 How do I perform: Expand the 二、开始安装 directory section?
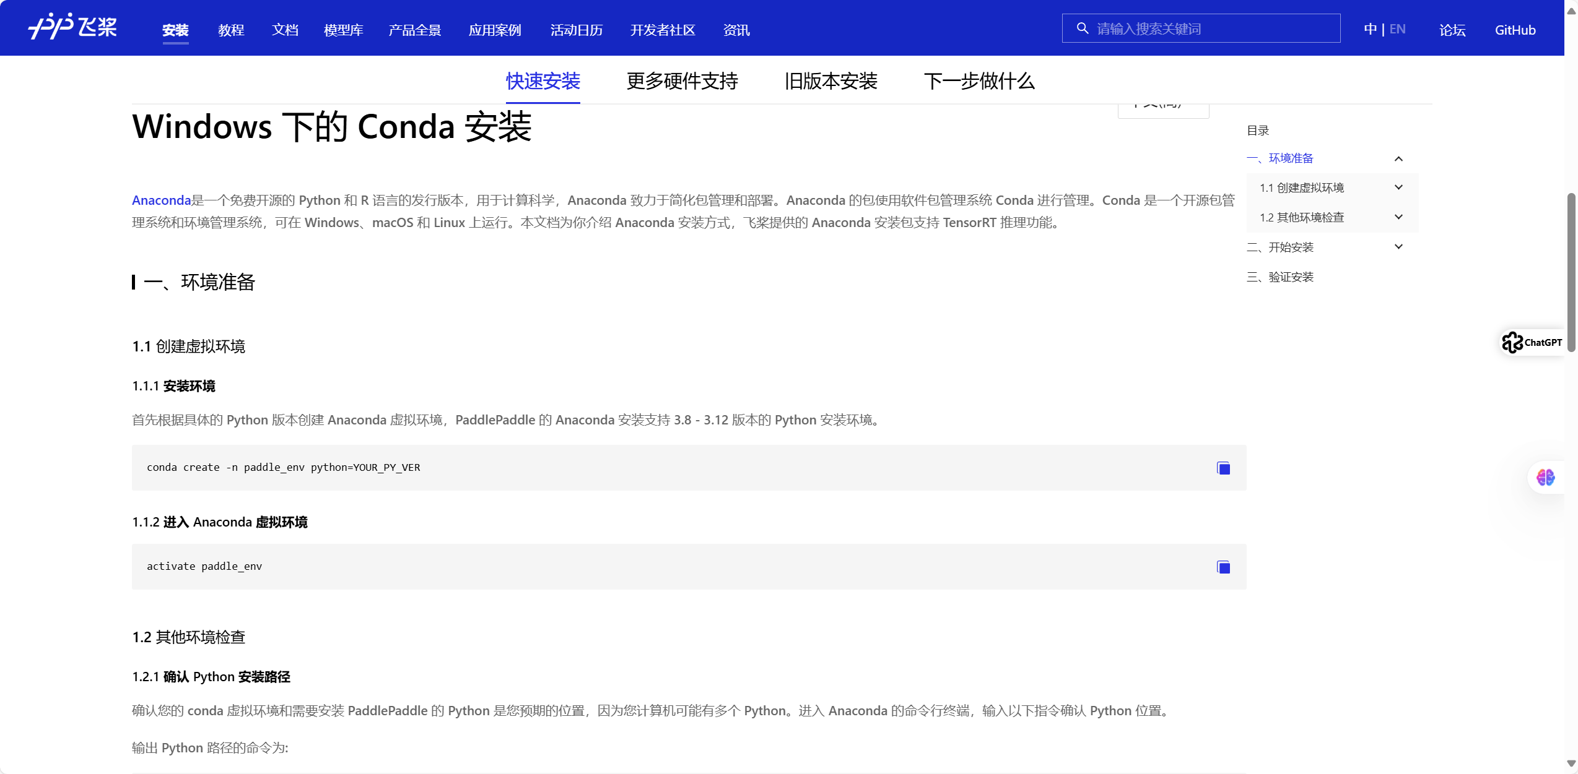pyautogui.click(x=1398, y=247)
